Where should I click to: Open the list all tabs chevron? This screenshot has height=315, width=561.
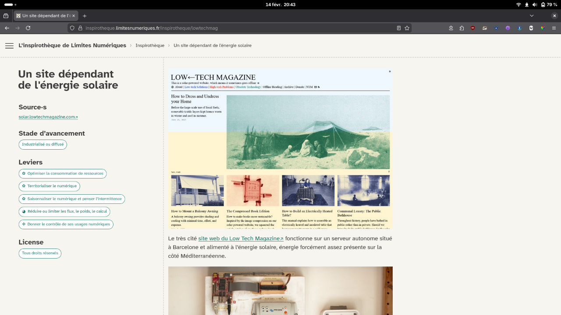(x=532, y=16)
